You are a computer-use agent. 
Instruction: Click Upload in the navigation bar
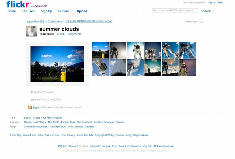pos(82,11)
